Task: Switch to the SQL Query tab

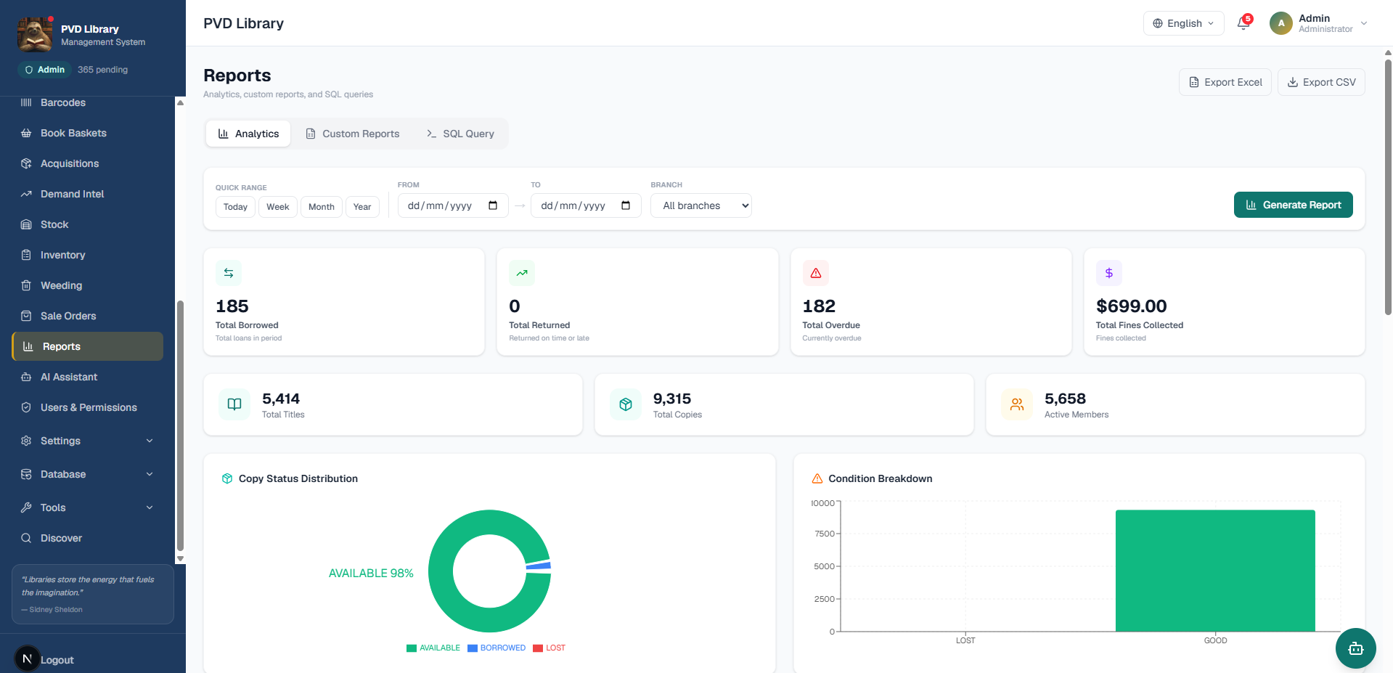Action: (460, 134)
